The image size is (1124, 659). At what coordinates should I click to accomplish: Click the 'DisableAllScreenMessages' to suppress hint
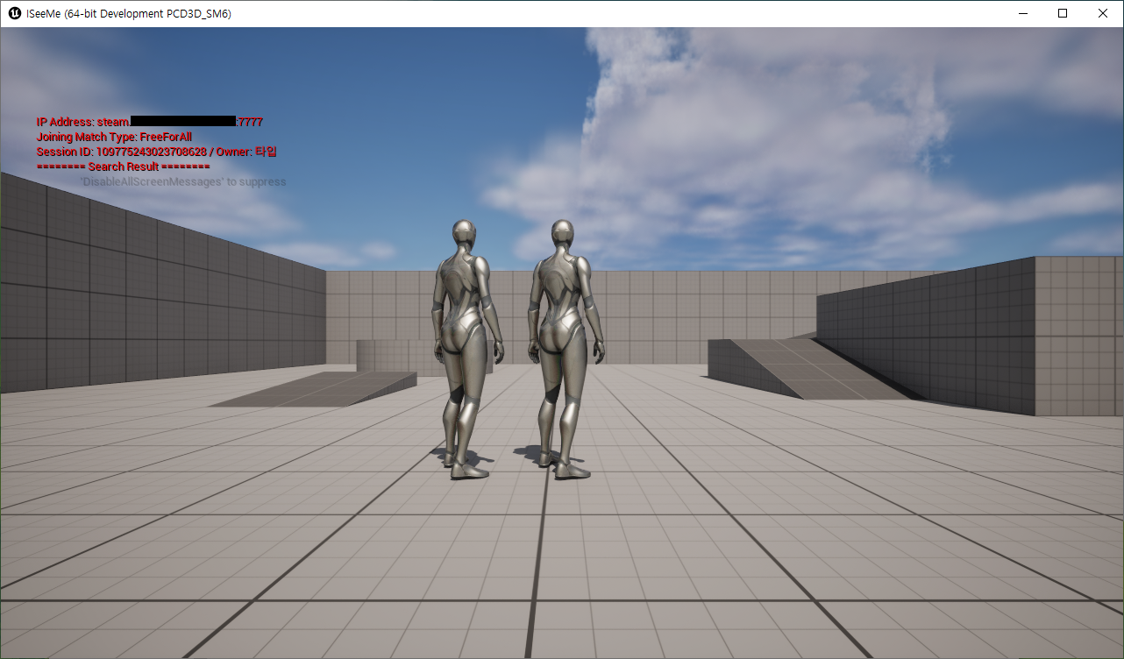tap(182, 182)
